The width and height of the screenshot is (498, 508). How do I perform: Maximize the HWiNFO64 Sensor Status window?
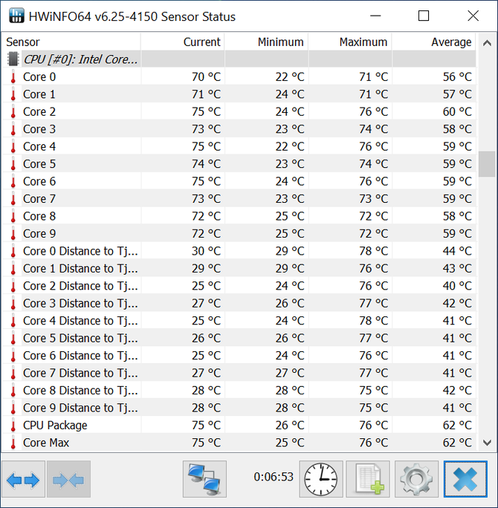click(x=424, y=16)
